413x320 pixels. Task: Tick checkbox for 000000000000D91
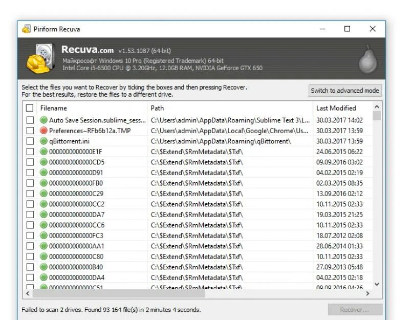tap(30, 173)
